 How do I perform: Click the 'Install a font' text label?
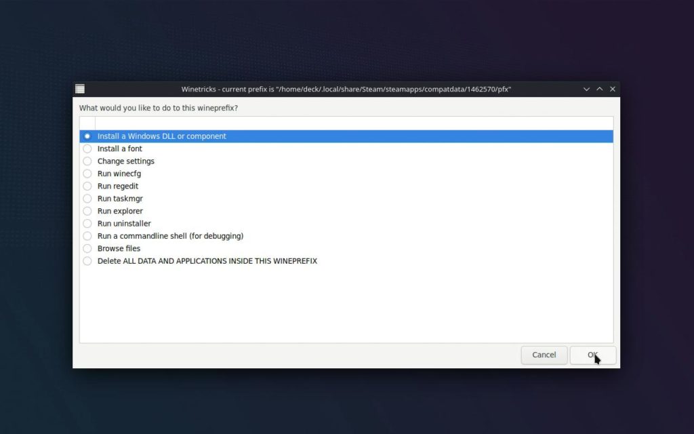(119, 149)
